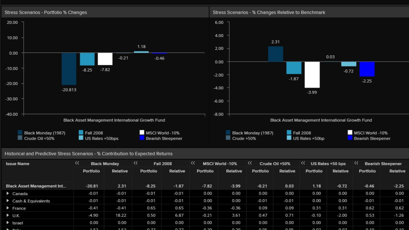Select the -3.99 white bar in relative chart
Viewport: 409px width, 230px height.
click(312, 75)
